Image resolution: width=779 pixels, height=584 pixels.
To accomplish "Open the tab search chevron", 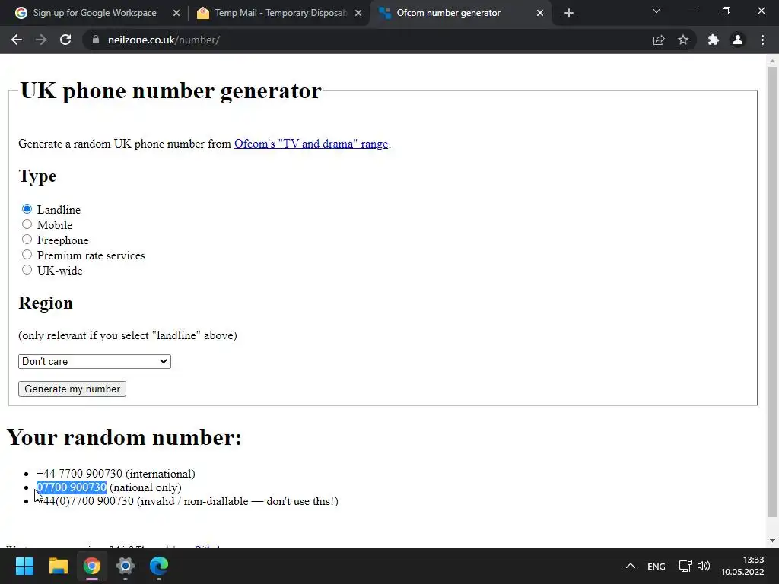I will pyautogui.click(x=657, y=11).
